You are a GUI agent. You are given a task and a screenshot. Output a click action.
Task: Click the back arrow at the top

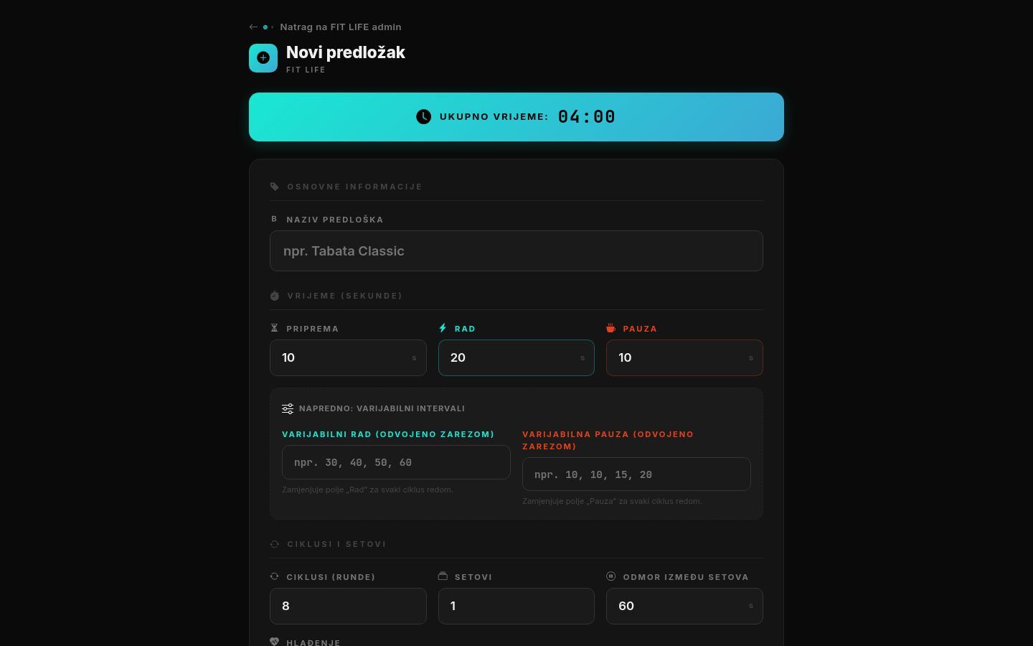coord(253,27)
